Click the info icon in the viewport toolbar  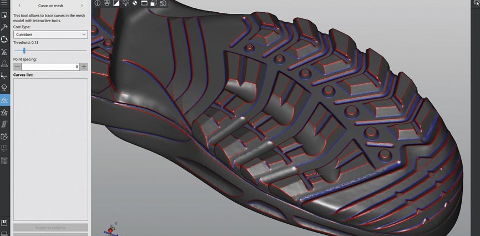98,3
